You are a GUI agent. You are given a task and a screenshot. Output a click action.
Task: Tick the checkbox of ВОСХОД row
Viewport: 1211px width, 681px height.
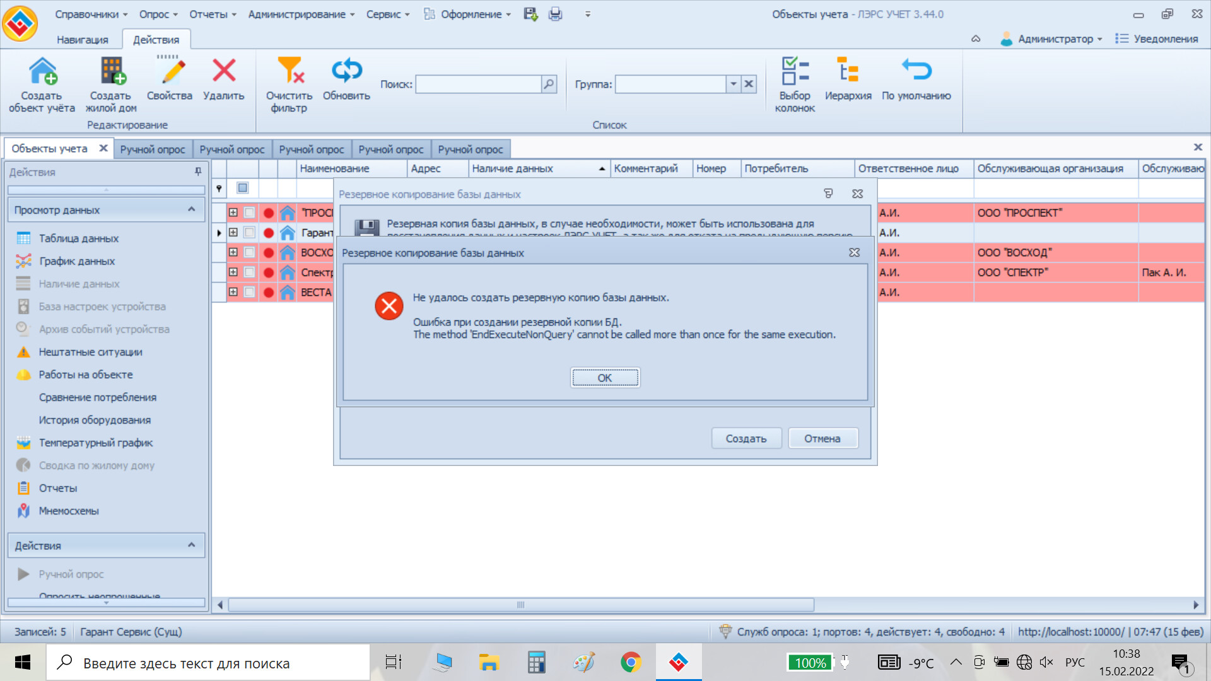249,252
